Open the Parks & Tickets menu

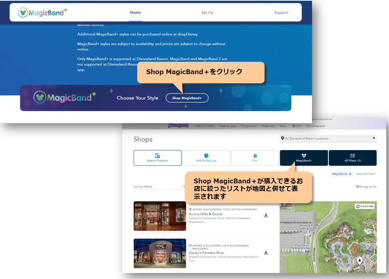pyautogui.click(x=204, y=126)
